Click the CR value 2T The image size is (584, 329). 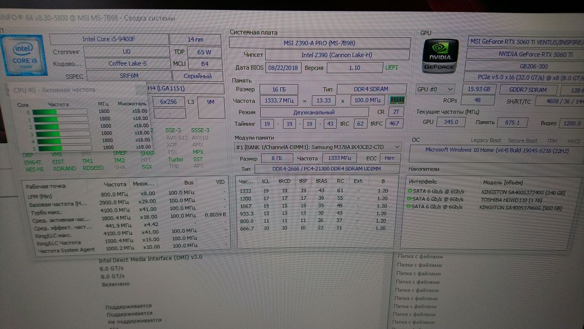pos(396,112)
